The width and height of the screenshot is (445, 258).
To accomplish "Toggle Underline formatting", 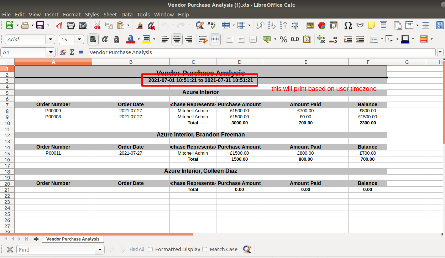I will pos(116,39).
